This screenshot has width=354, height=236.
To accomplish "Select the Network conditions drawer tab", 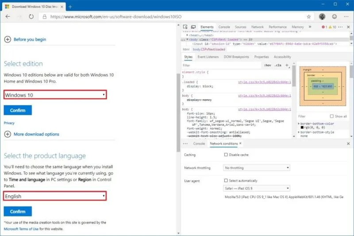I will point(223,143).
